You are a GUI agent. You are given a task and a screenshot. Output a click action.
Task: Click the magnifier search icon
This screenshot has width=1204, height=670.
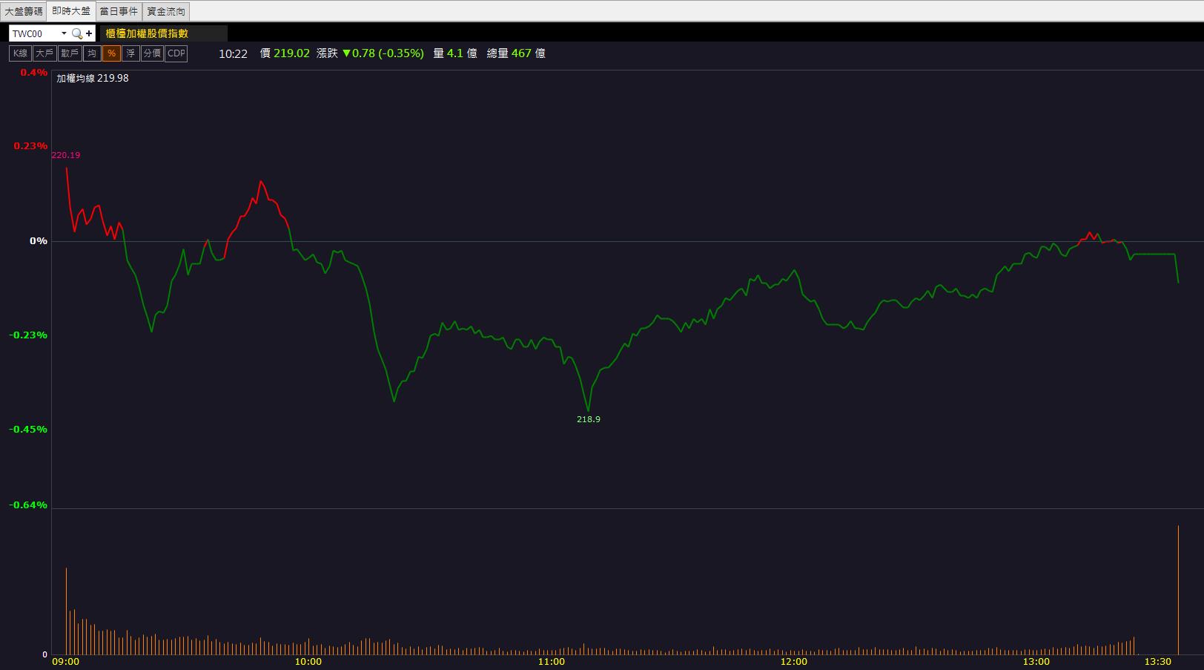(77, 33)
